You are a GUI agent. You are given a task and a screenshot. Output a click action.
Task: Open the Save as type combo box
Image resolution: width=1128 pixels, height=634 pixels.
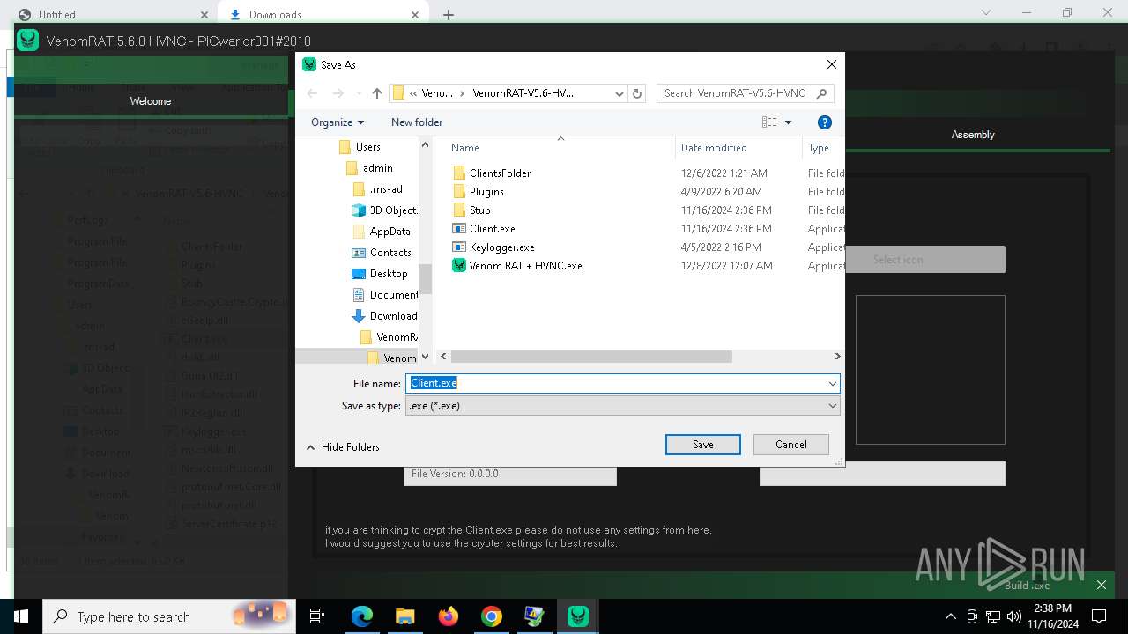[x=622, y=406]
